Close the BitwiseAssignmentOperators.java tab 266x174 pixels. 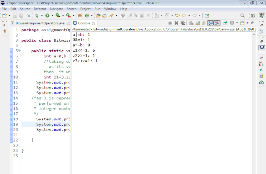(68, 23)
